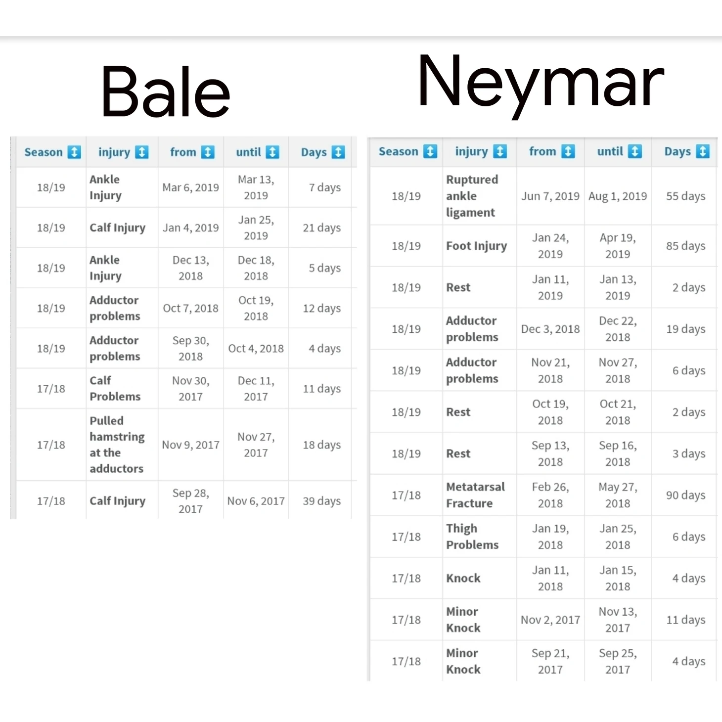
Task: Sort Neymar injuries by Days icon
Action: 703,151
